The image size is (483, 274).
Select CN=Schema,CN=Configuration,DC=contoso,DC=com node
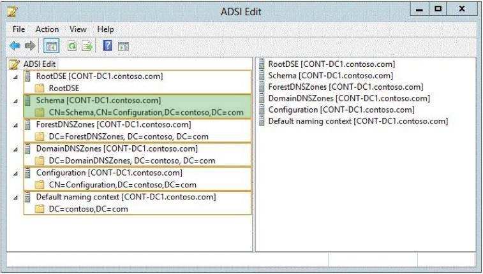[146, 113]
